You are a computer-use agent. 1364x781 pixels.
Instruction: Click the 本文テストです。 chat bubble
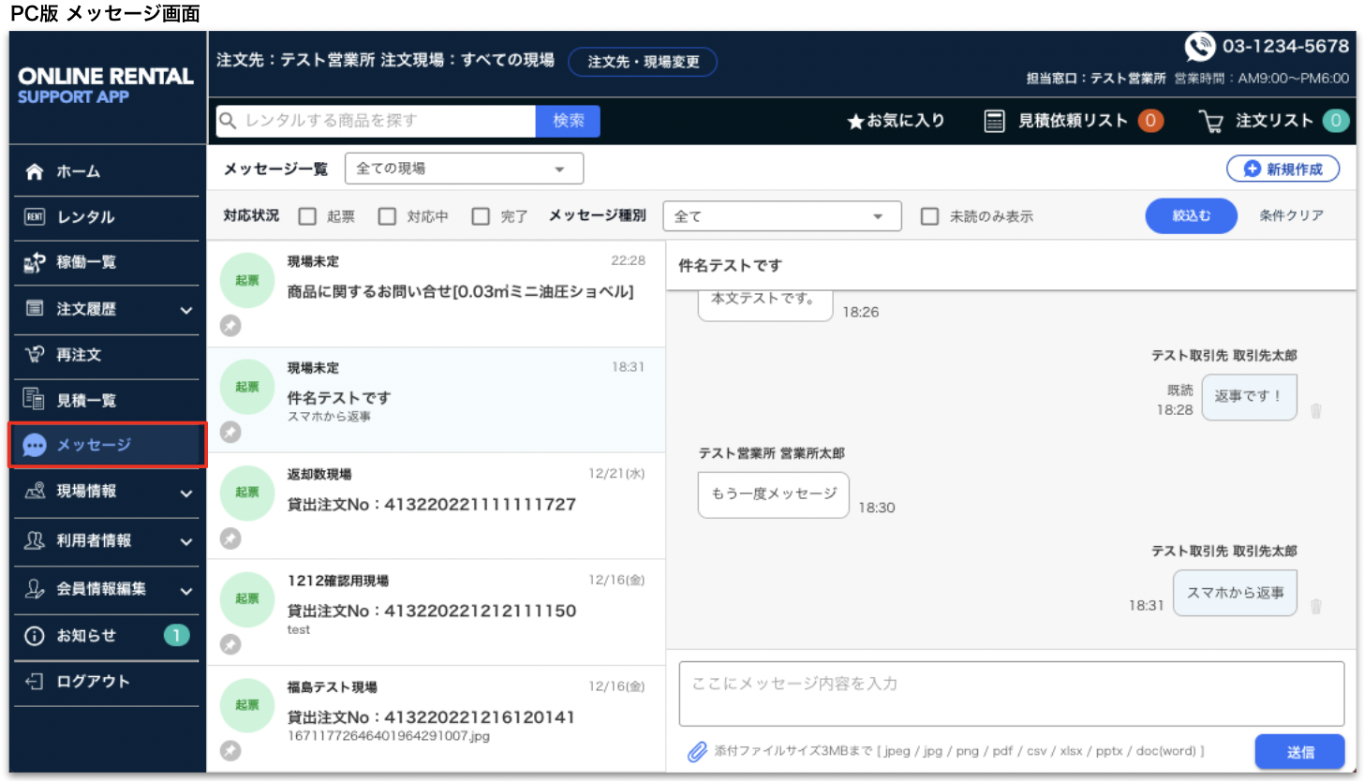pyautogui.click(x=765, y=303)
